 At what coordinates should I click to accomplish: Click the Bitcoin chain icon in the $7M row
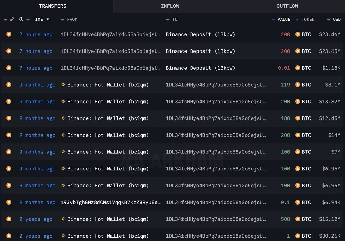9,152
